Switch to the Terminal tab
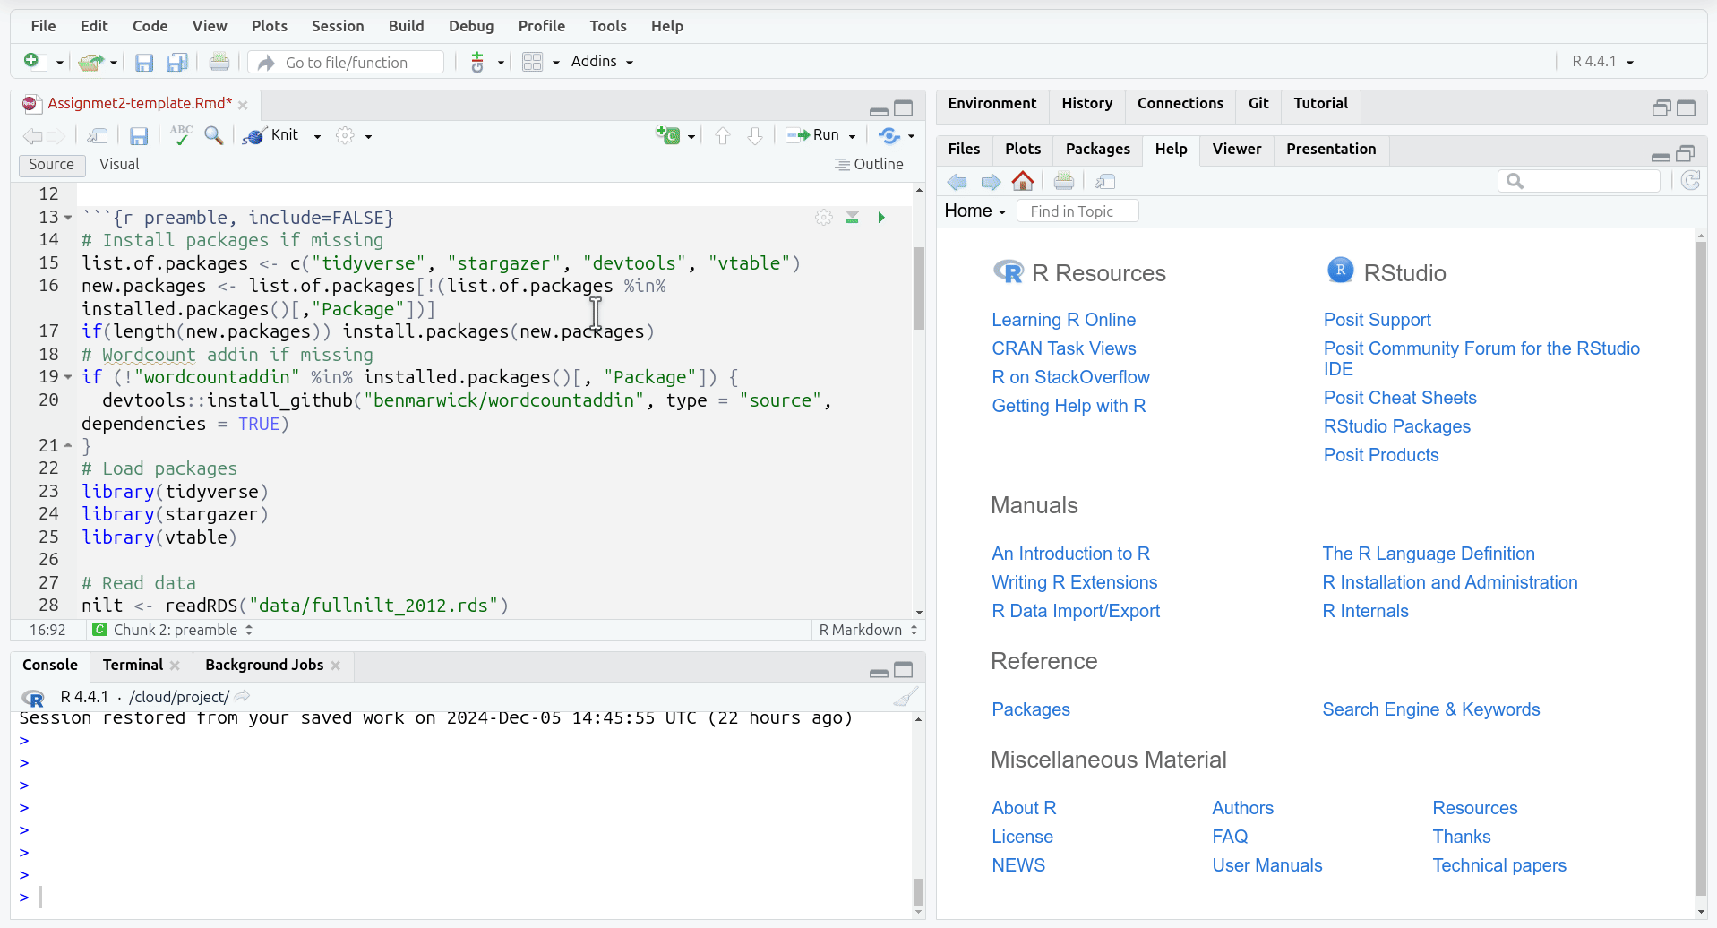Image resolution: width=1717 pixels, height=928 pixels. [133, 665]
